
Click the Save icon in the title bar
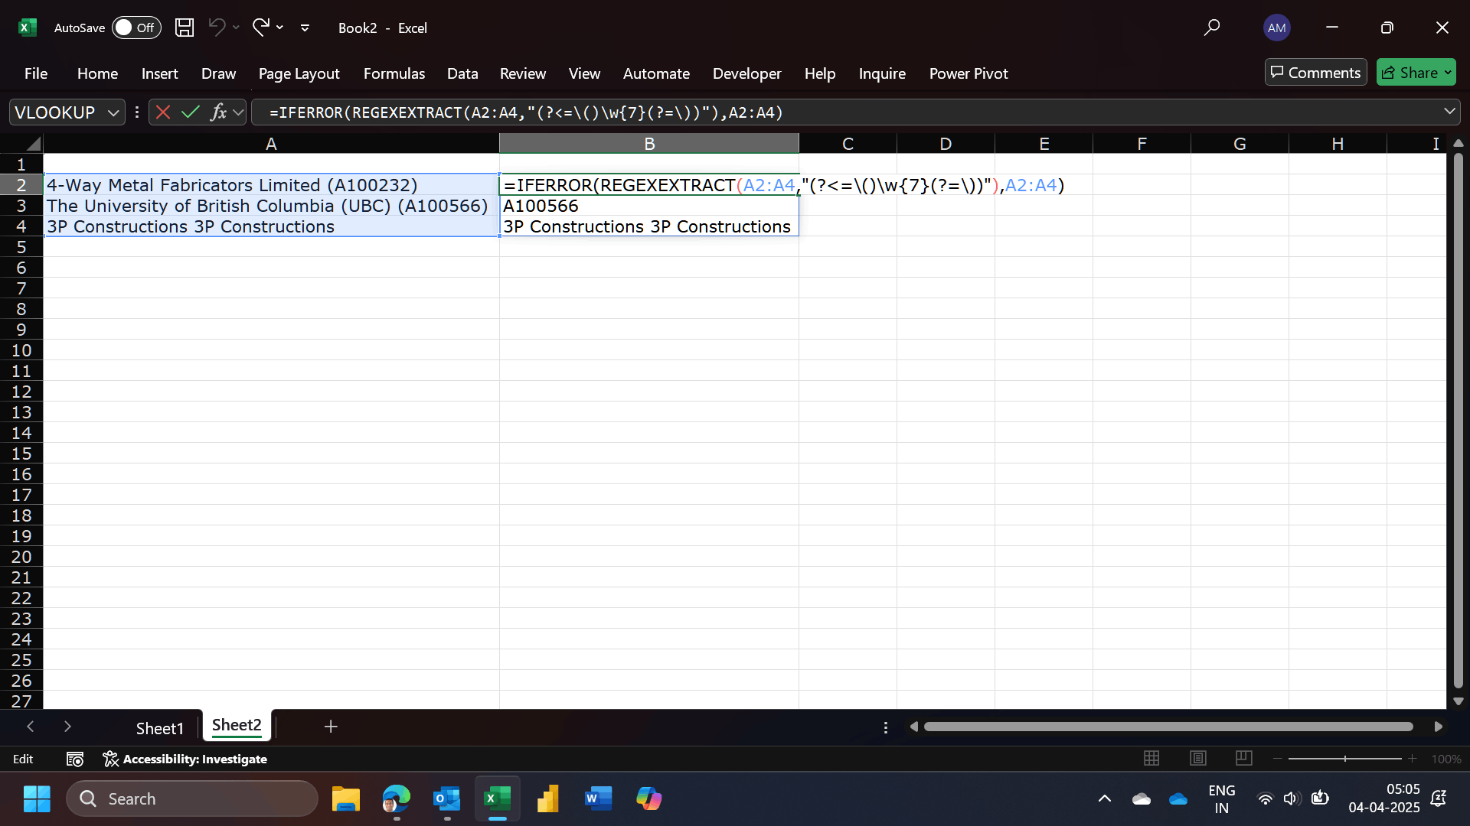pyautogui.click(x=185, y=28)
